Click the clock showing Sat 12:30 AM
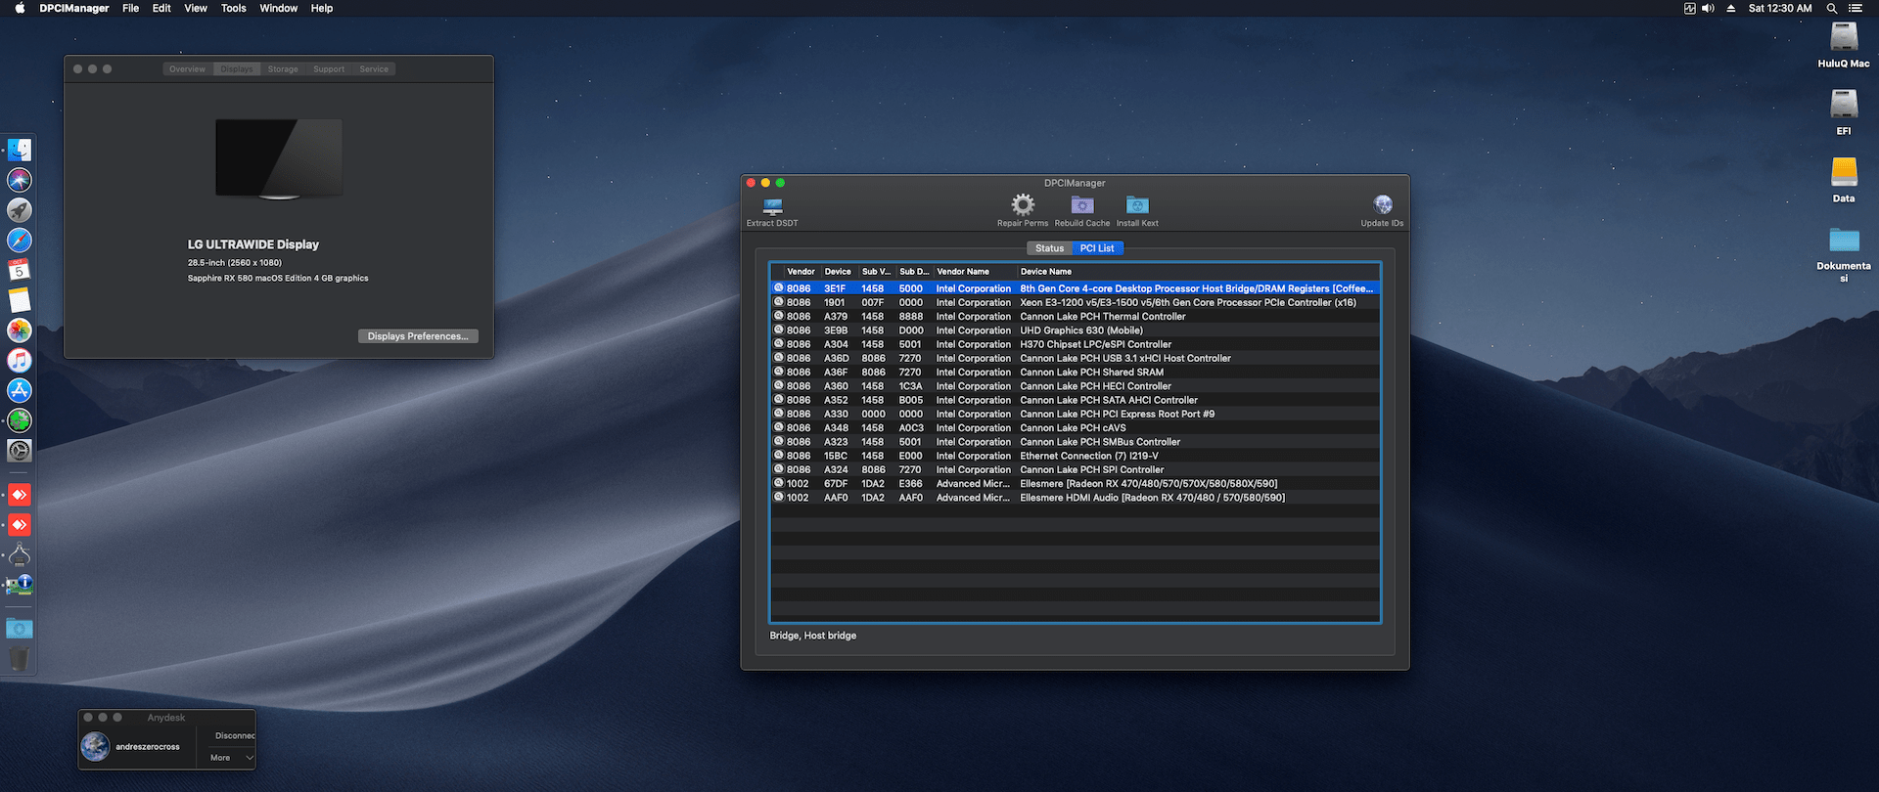 pyautogui.click(x=1780, y=8)
